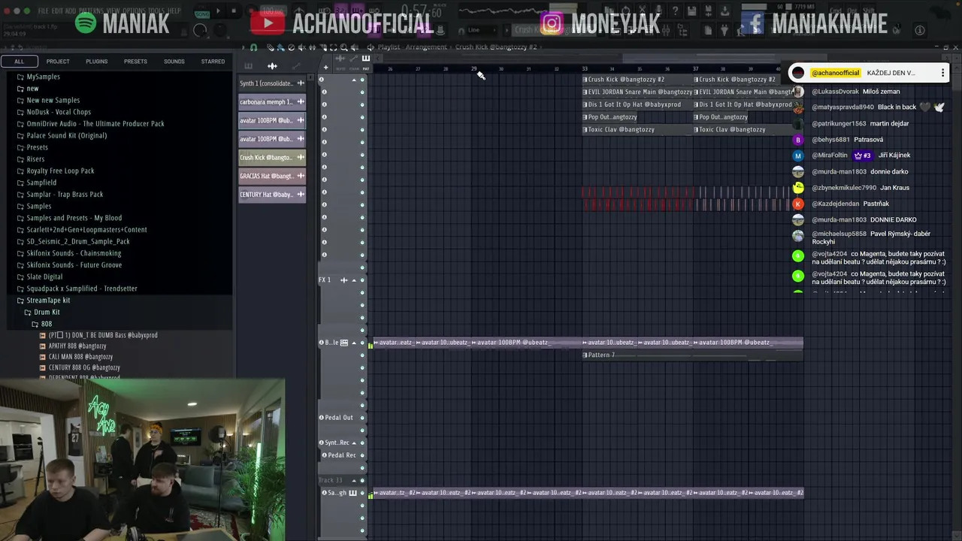Image resolution: width=962 pixels, height=541 pixels.
Task: Mute the B..le track
Action: tap(362, 343)
